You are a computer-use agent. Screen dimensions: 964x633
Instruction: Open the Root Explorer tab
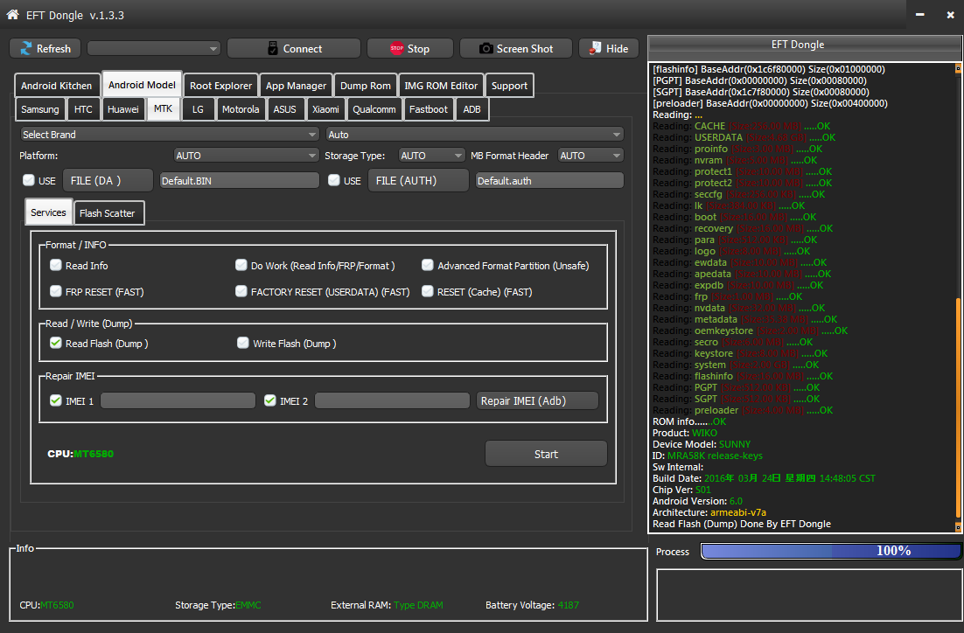tap(220, 86)
